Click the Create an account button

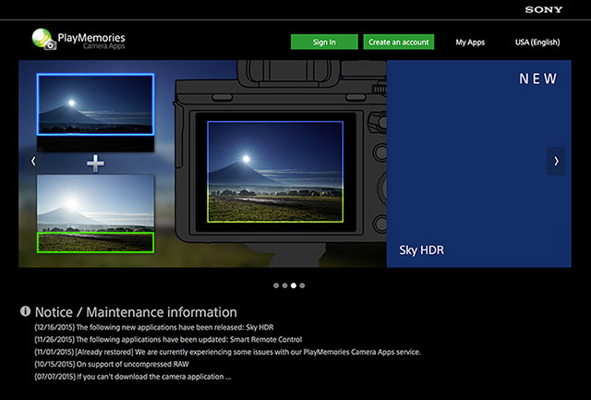click(398, 42)
